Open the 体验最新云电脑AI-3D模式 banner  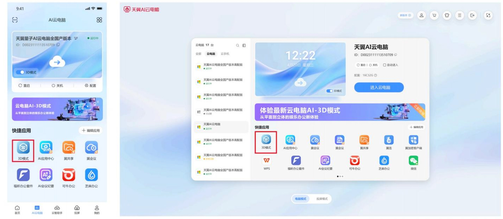coord(340,112)
